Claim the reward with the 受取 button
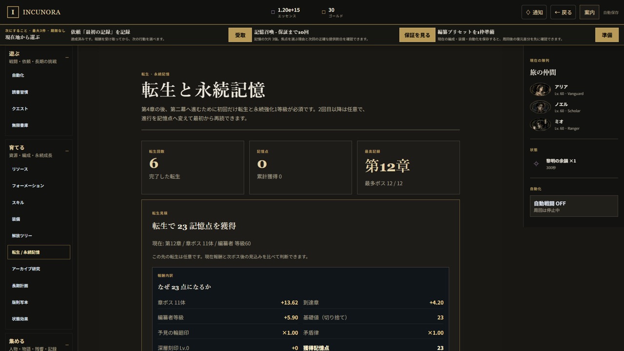Viewport: 624px width, 351px height. pos(240,35)
